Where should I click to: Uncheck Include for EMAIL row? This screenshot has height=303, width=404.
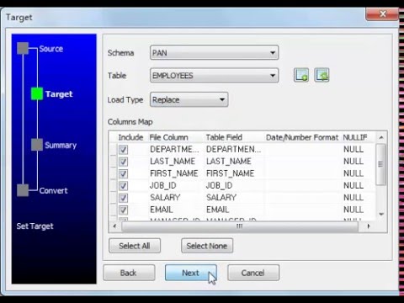(x=123, y=210)
